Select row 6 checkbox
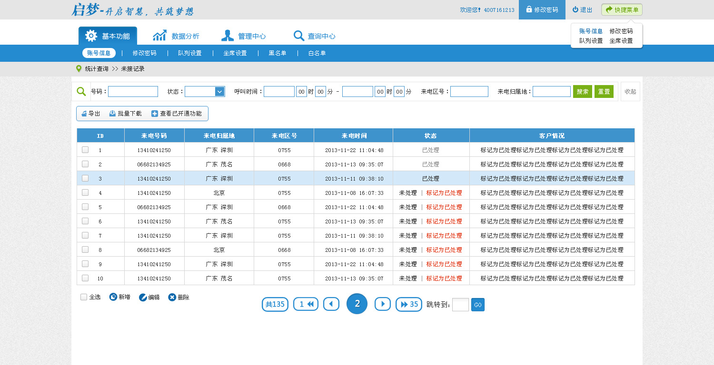Image resolution: width=714 pixels, height=365 pixels. tap(85, 221)
